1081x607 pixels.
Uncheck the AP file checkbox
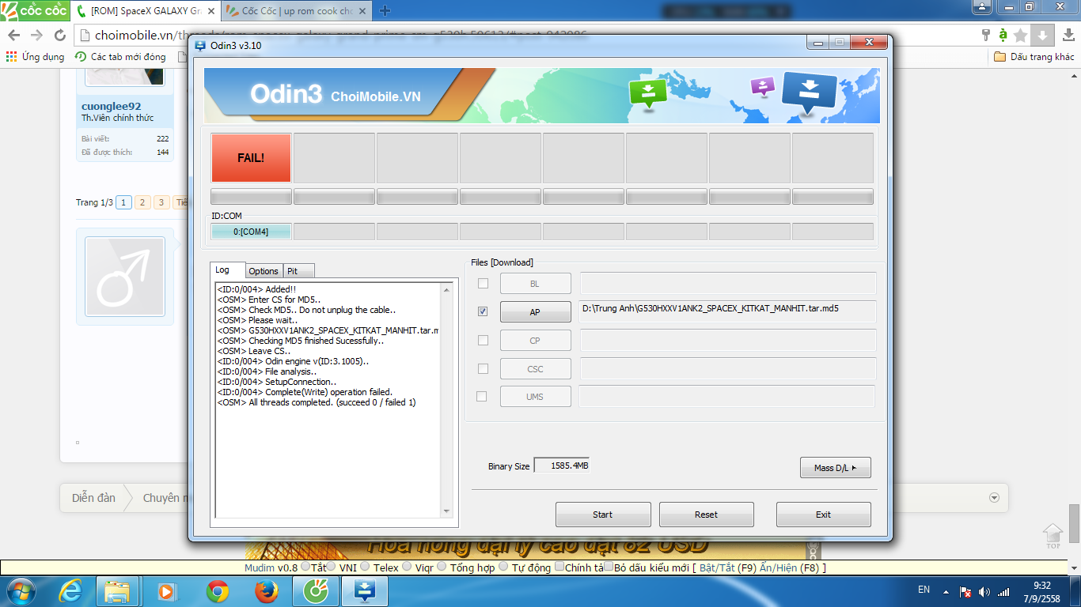click(x=483, y=311)
